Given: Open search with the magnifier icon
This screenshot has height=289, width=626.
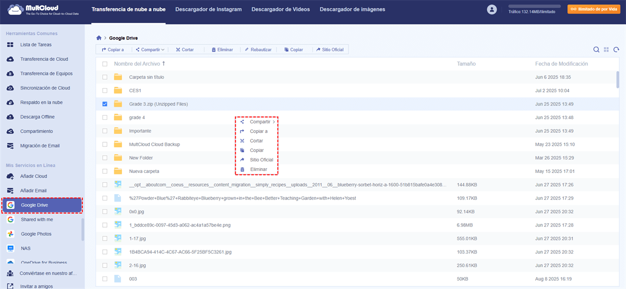Looking at the screenshot, I should coord(596,49).
